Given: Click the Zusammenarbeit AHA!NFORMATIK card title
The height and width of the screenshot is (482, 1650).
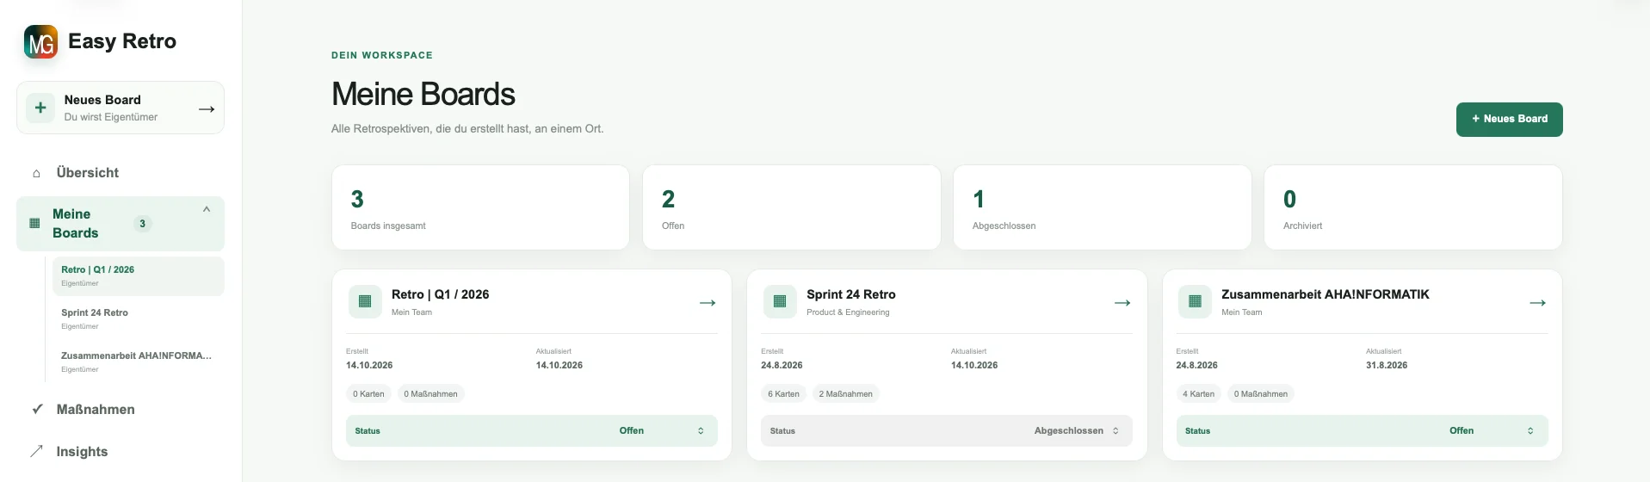Looking at the screenshot, I should coord(1325,294).
